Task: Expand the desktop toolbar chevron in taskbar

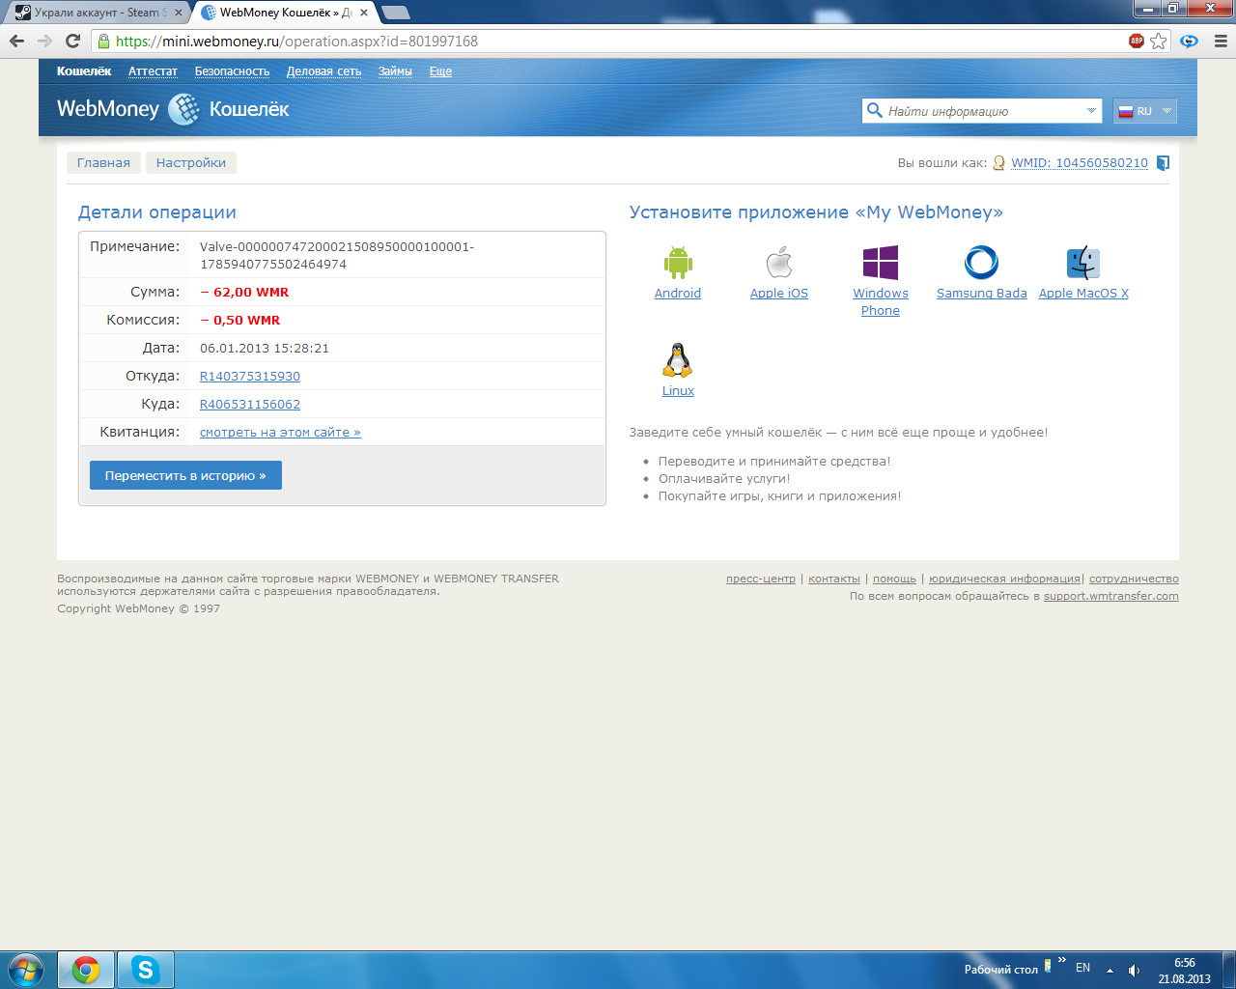Action: click(x=1062, y=961)
